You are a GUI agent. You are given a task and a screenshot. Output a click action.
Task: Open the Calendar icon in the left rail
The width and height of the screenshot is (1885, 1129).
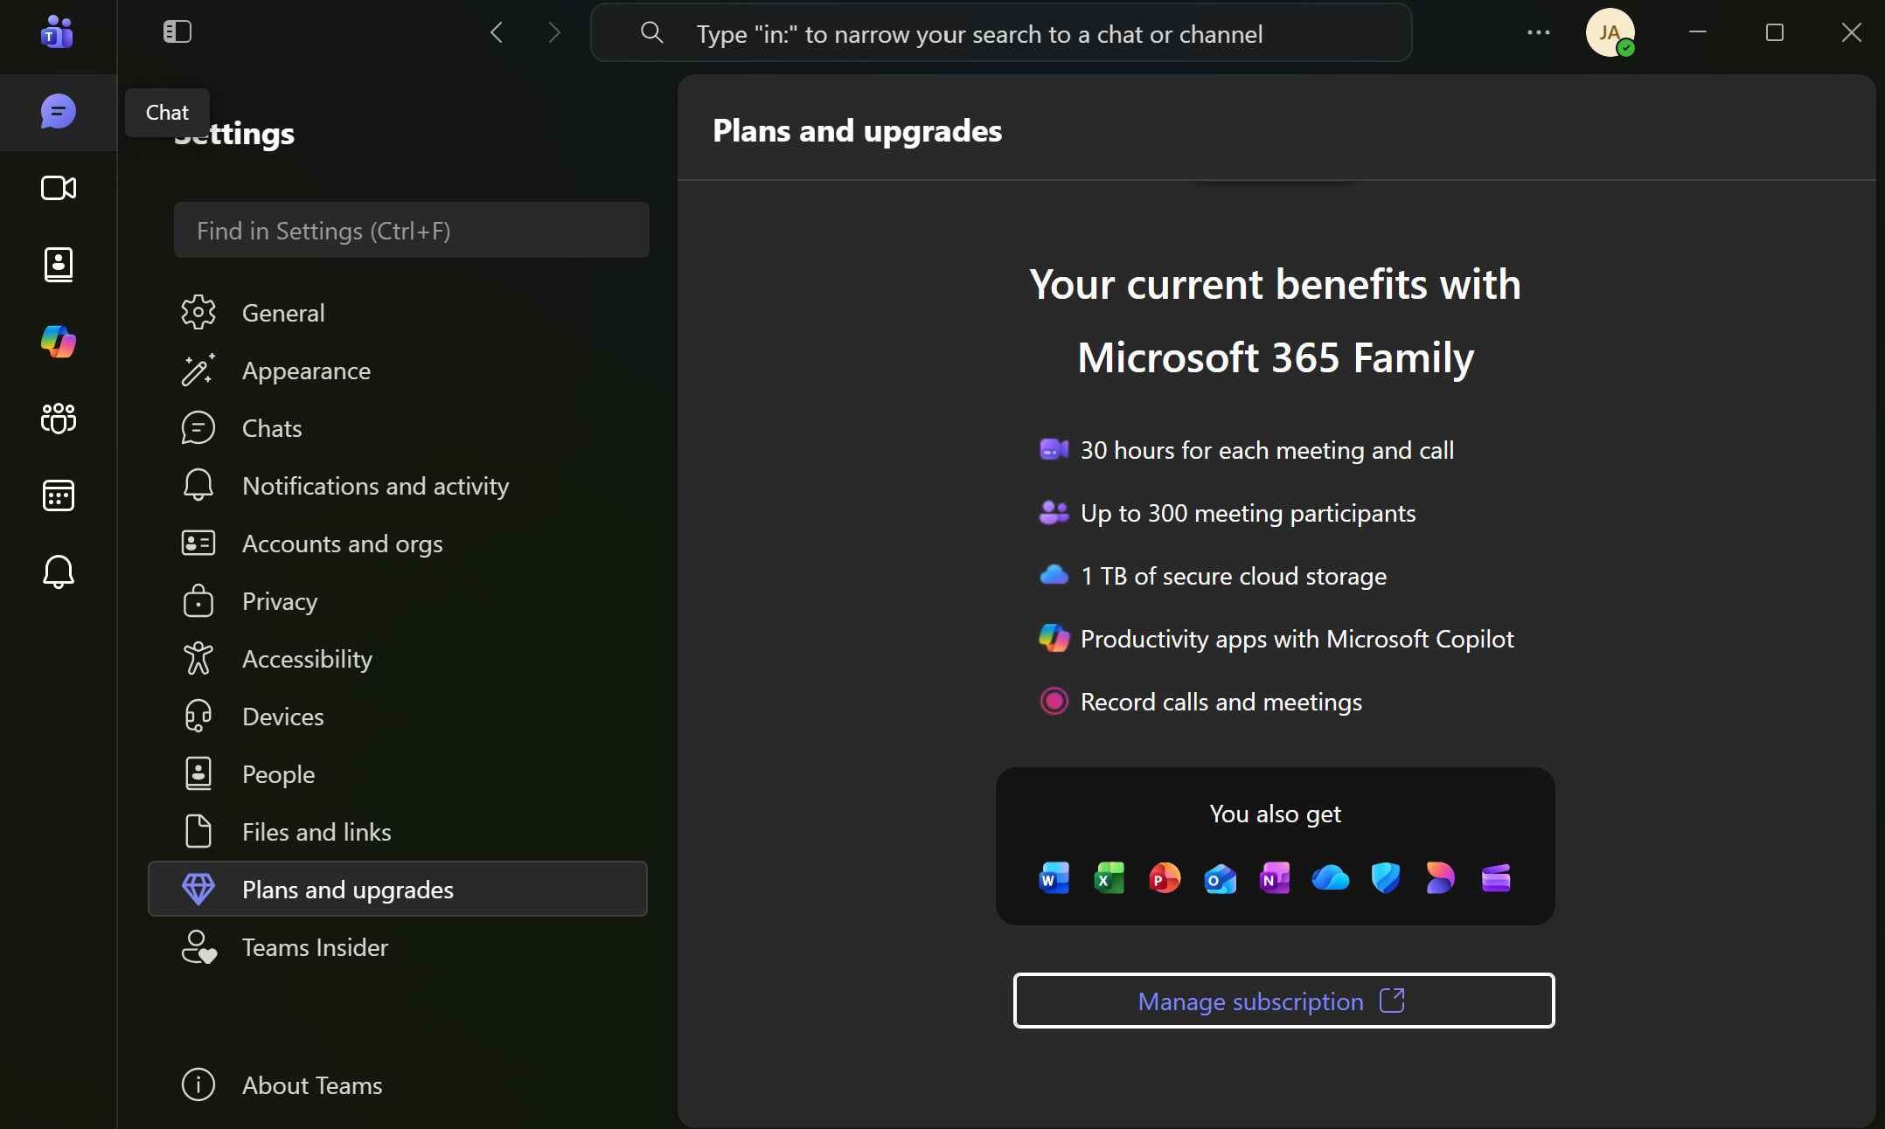[59, 495]
